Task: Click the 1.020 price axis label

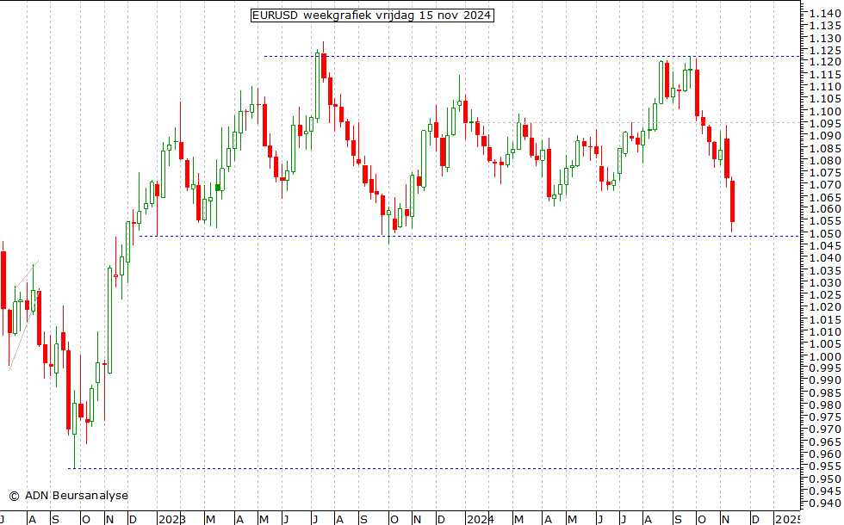Action: tap(825, 307)
